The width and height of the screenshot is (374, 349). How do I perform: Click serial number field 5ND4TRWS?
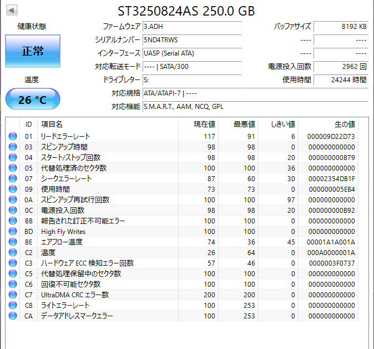pos(192,40)
